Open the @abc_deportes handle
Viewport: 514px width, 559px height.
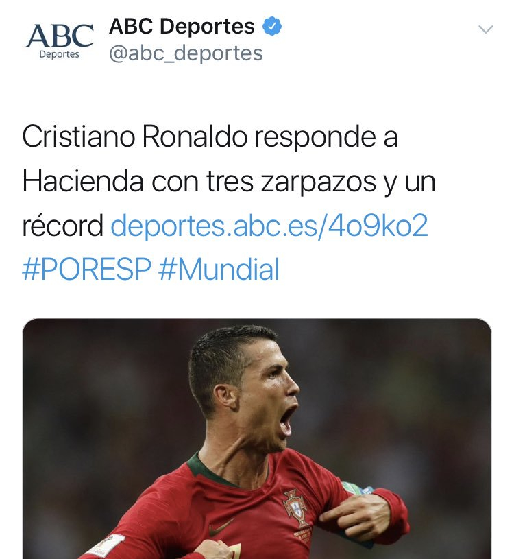(186, 53)
